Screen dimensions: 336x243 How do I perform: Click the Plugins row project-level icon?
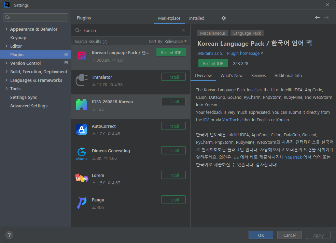click(66, 54)
